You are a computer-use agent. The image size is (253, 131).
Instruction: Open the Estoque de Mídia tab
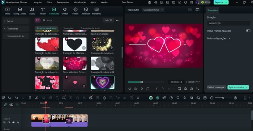coord(20,11)
